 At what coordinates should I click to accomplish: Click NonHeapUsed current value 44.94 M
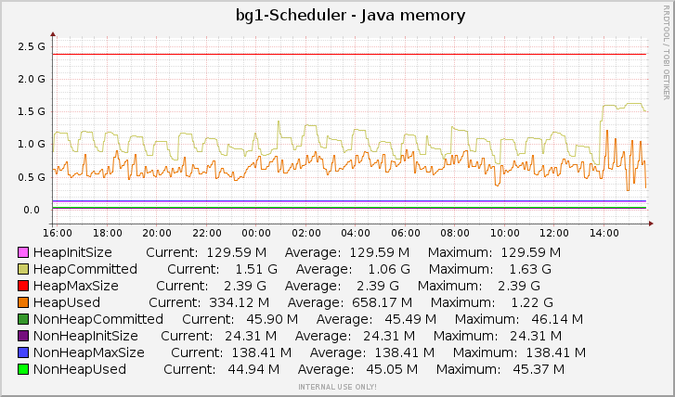[253, 369]
